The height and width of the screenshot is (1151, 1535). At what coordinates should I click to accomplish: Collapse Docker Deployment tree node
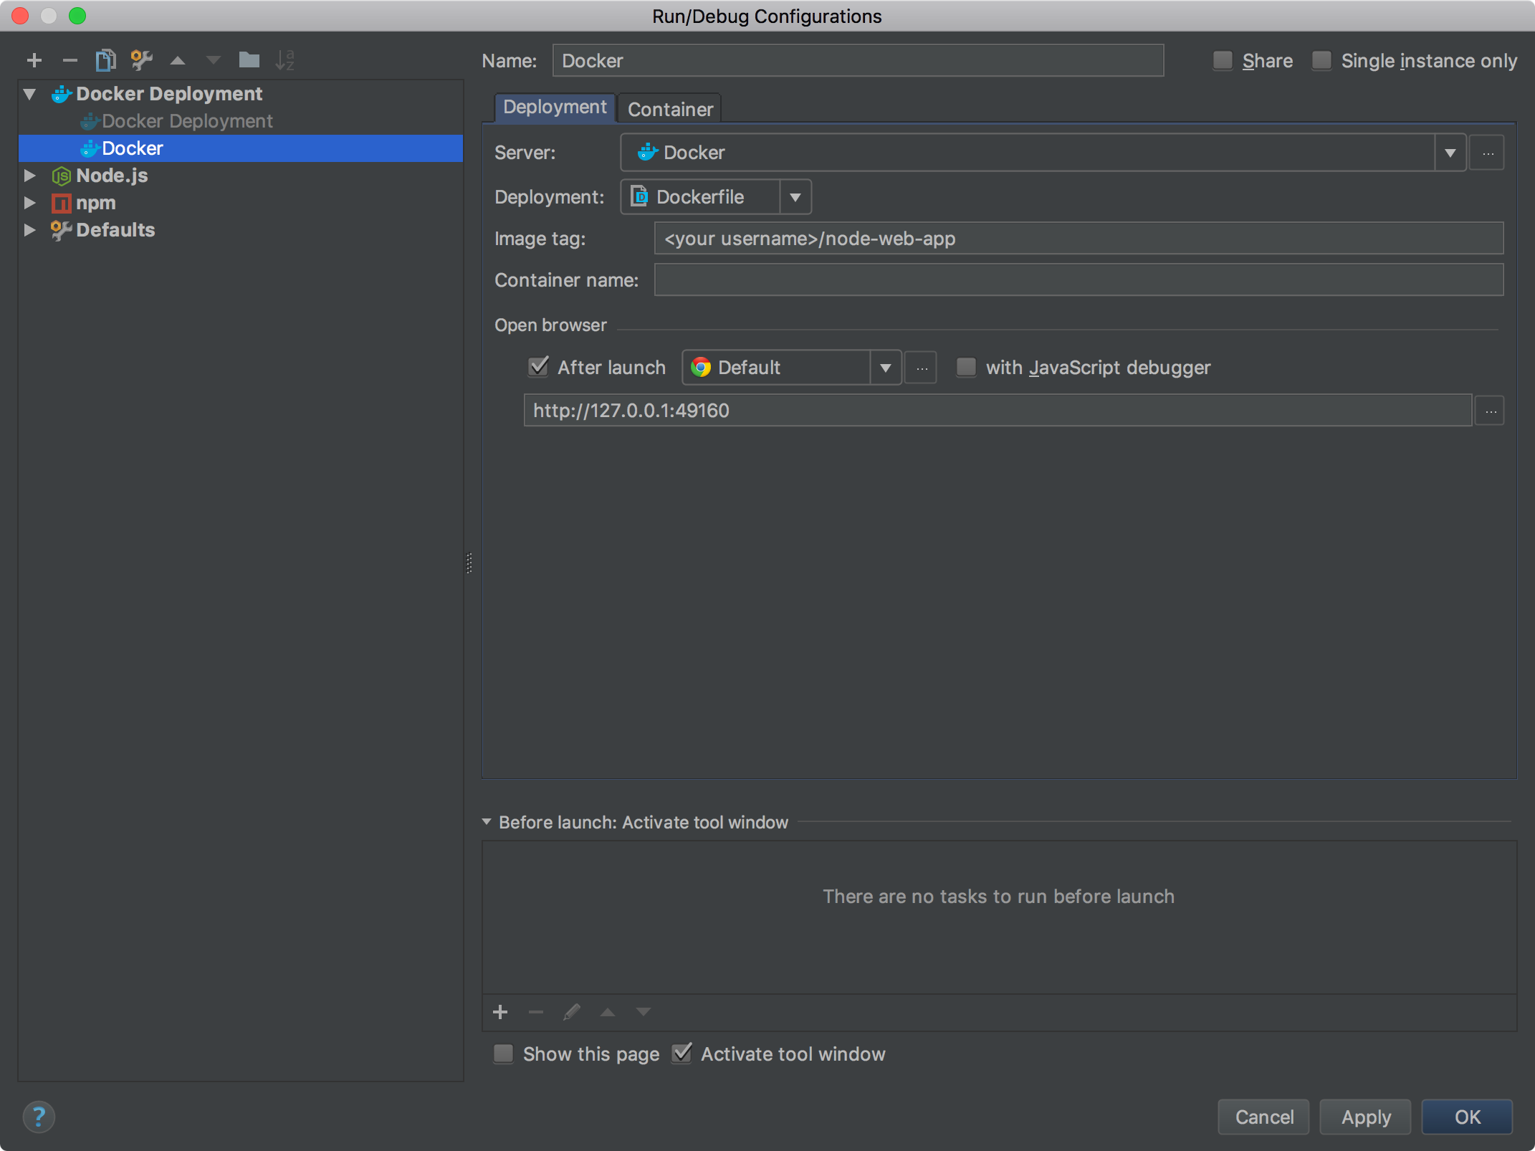click(30, 94)
